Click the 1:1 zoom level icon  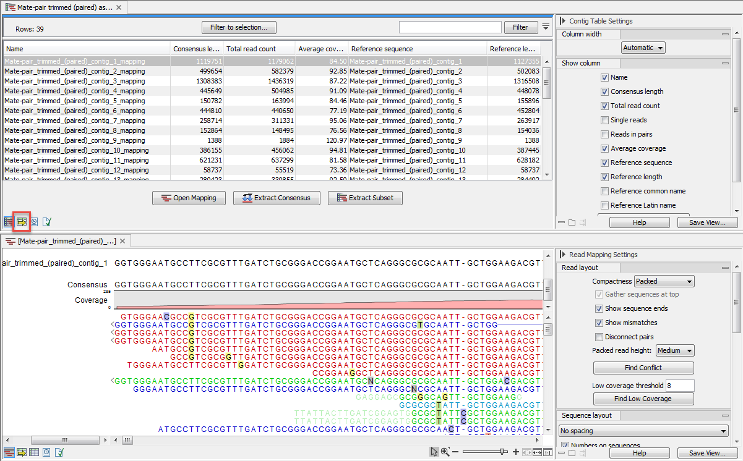pos(548,452)
